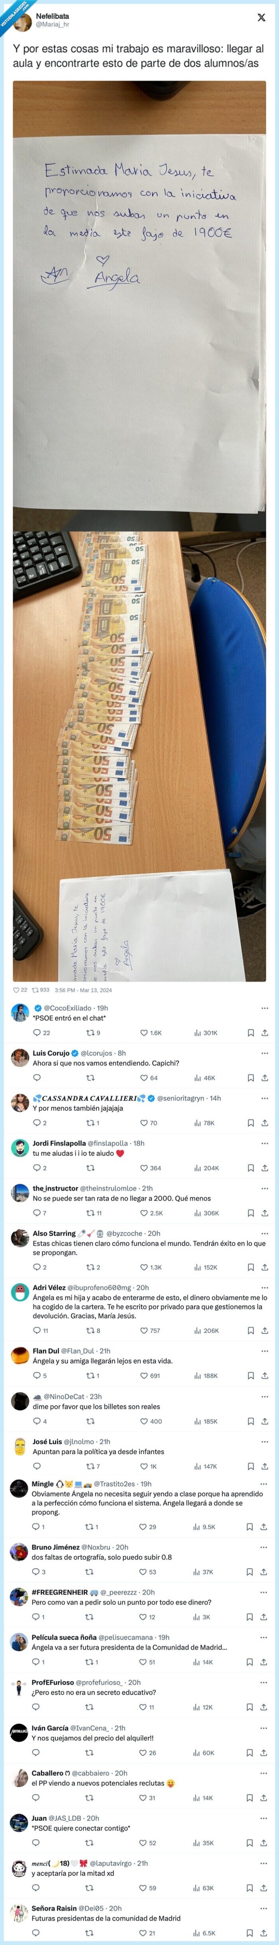Viewport: 279px width, 1945px height.
Task: Expand options for Señora Raisin's reply
Action: [264, 1908]
